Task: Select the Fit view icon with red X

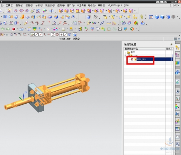Action: pyautogui.click(x=151, y=17)
